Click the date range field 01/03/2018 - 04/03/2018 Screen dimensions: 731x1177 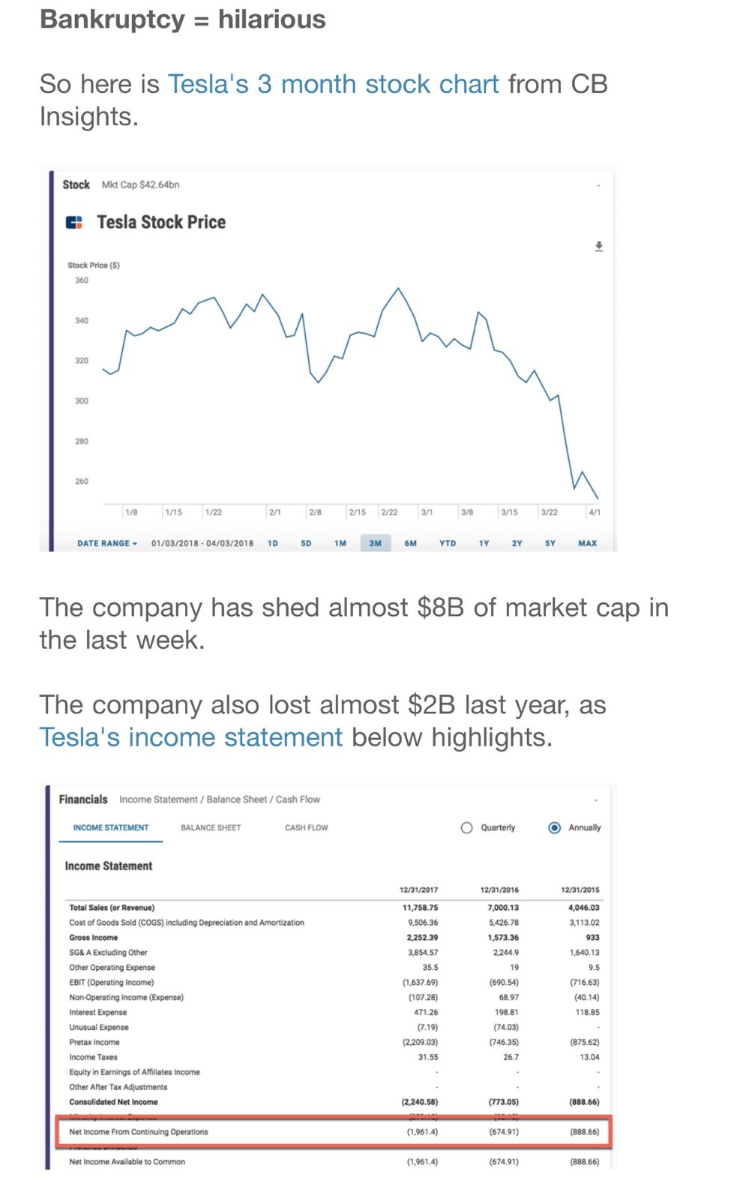202,543
